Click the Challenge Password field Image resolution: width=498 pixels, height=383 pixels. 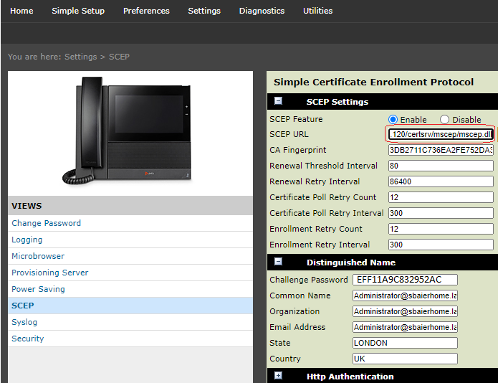[405, 280]
